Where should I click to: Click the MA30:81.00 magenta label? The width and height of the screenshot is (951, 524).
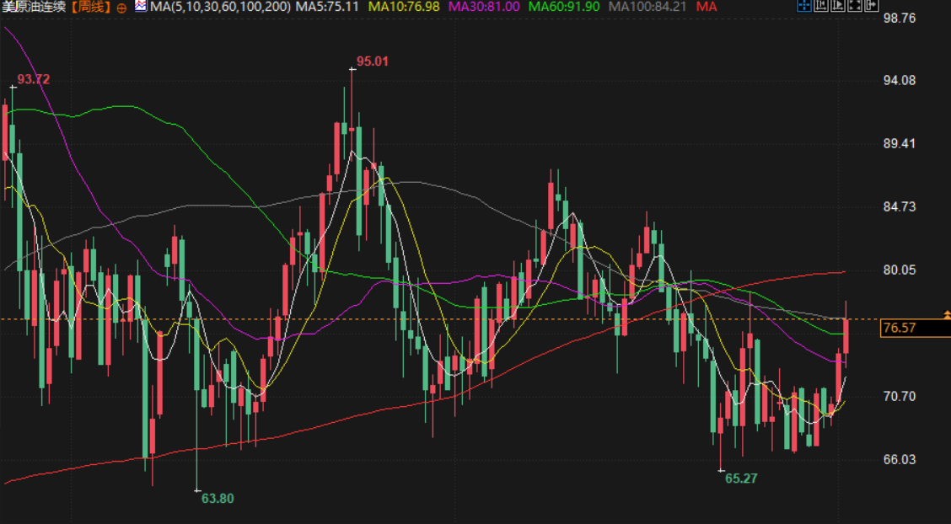click(x=484, y=7)
